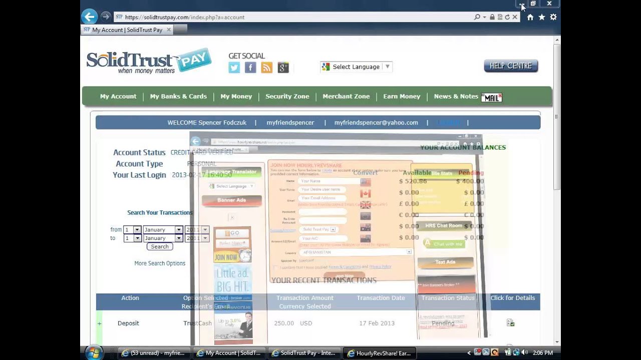Open the Security Zone menu
The image size is (641, 360).
tap(287, 96)
